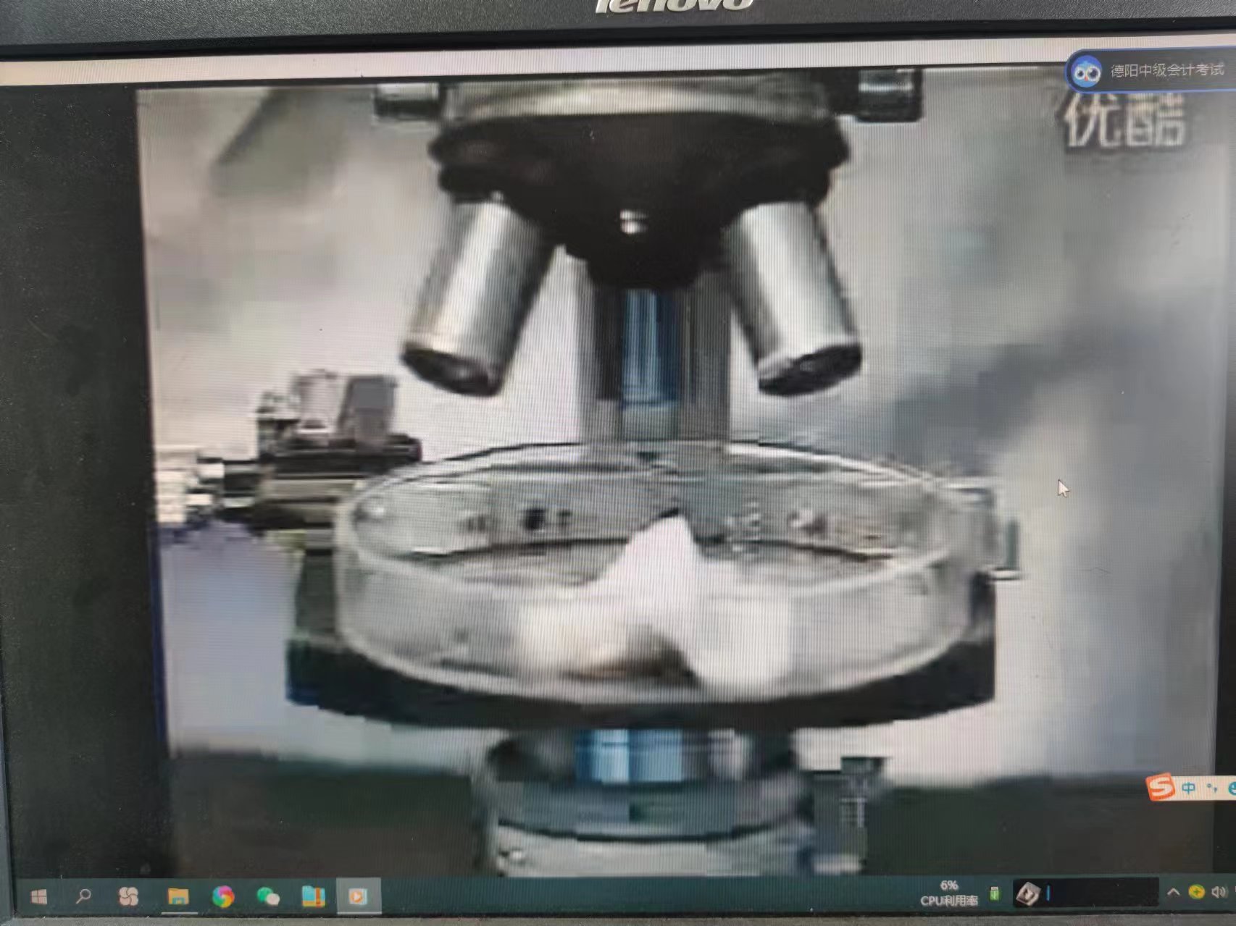Click the owl avatar on floating widget
This screenshot has height=926, width=1236.
coord(1086,72)
